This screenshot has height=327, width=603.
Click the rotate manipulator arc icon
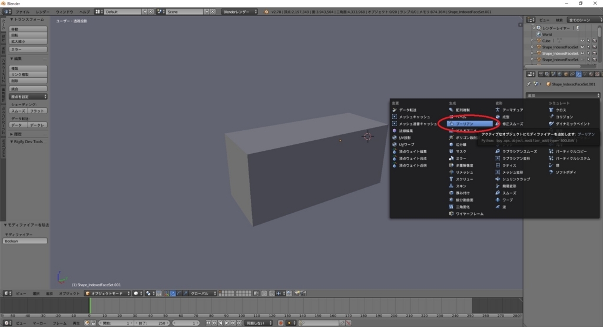[179, 293]
